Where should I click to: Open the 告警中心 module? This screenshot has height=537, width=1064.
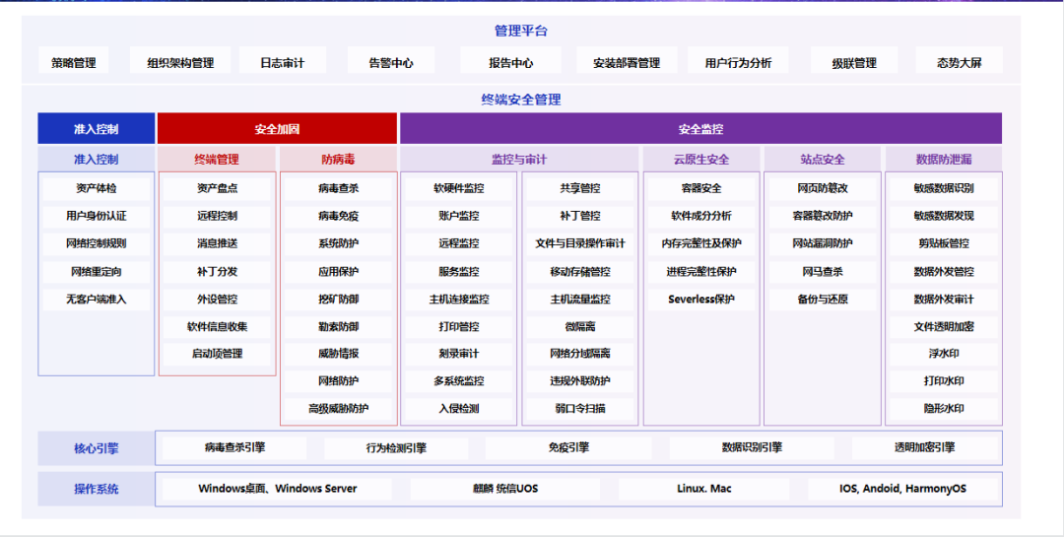pos(391,63)
